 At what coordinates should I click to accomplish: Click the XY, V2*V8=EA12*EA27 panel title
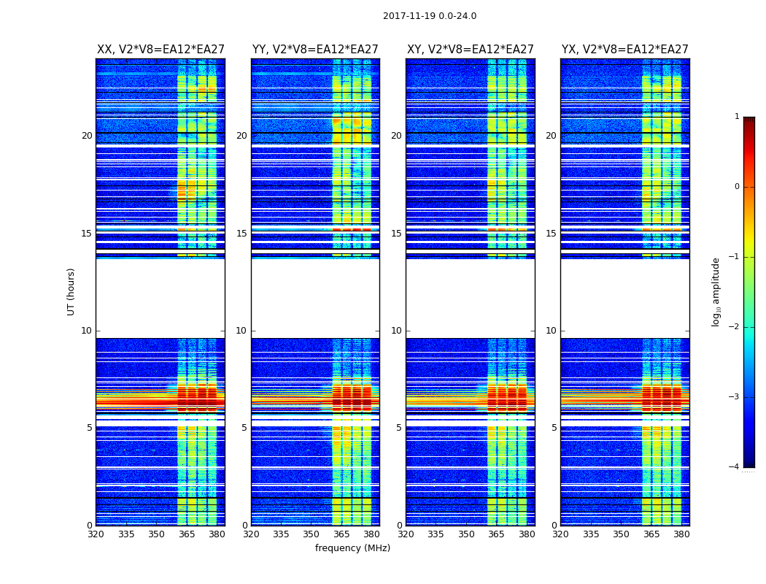click(471, 50)
